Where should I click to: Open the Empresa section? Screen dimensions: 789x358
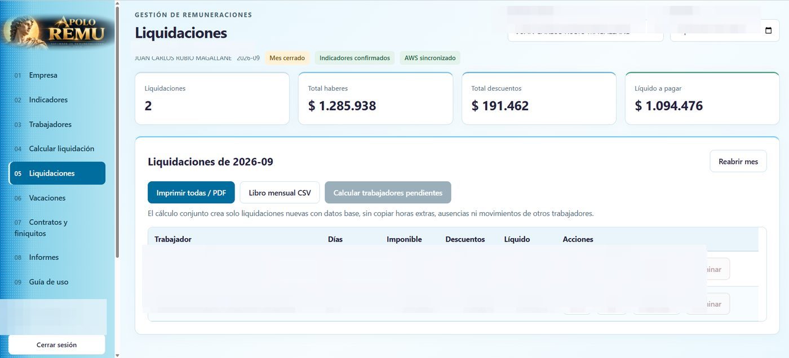pyautogui.click(x=57, y=75)
